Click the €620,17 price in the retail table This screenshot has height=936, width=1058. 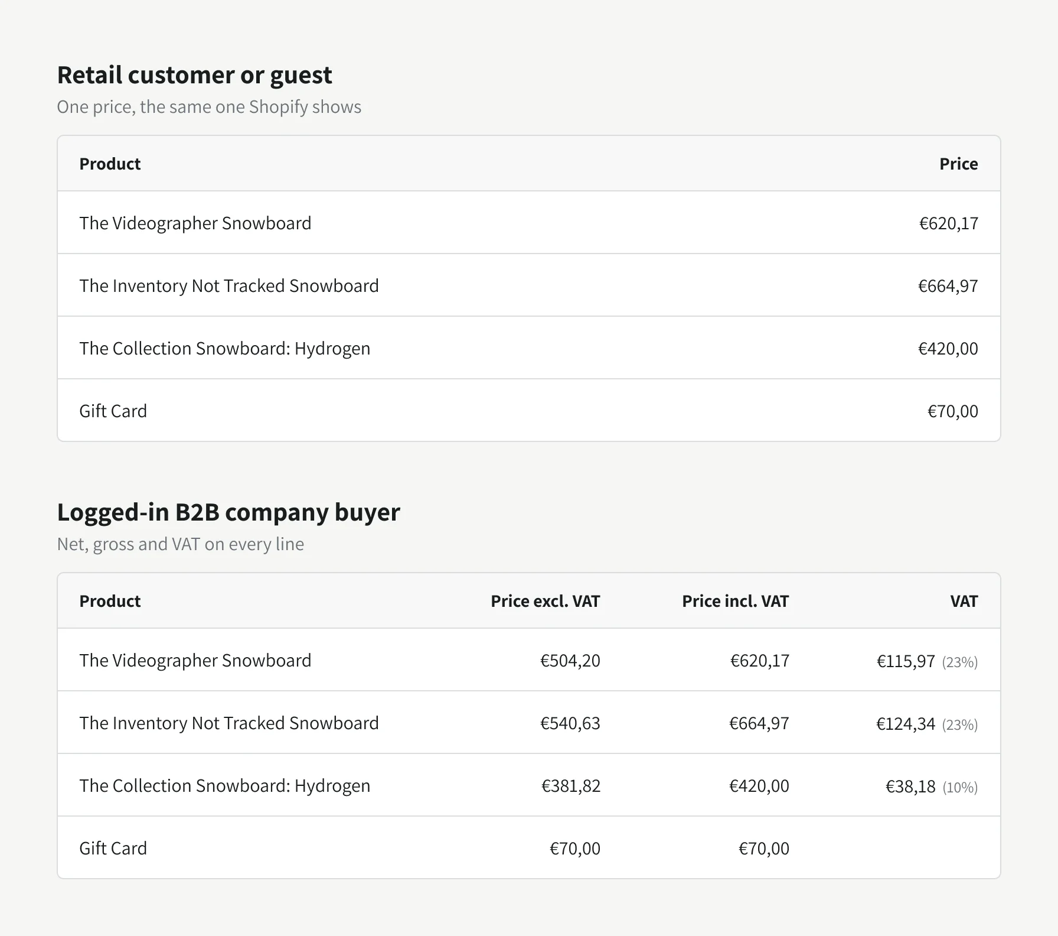pyautogui.click(x=948, y=223)
